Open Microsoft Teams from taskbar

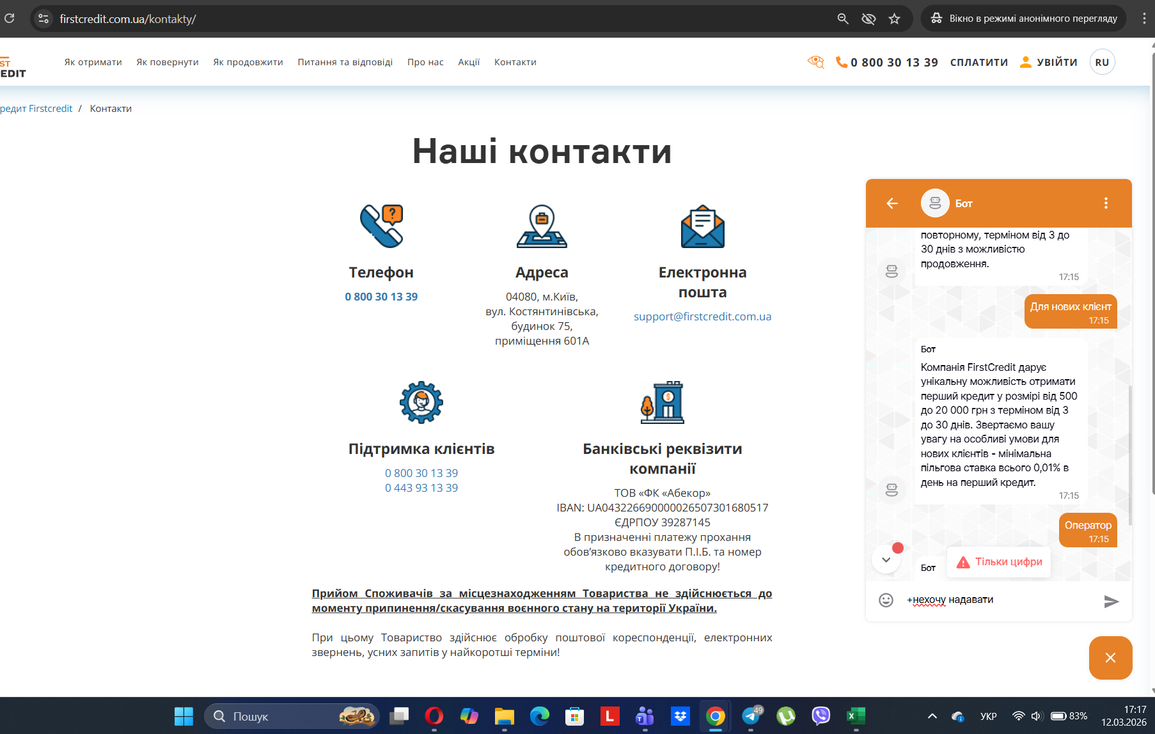[x=645, y=716]
